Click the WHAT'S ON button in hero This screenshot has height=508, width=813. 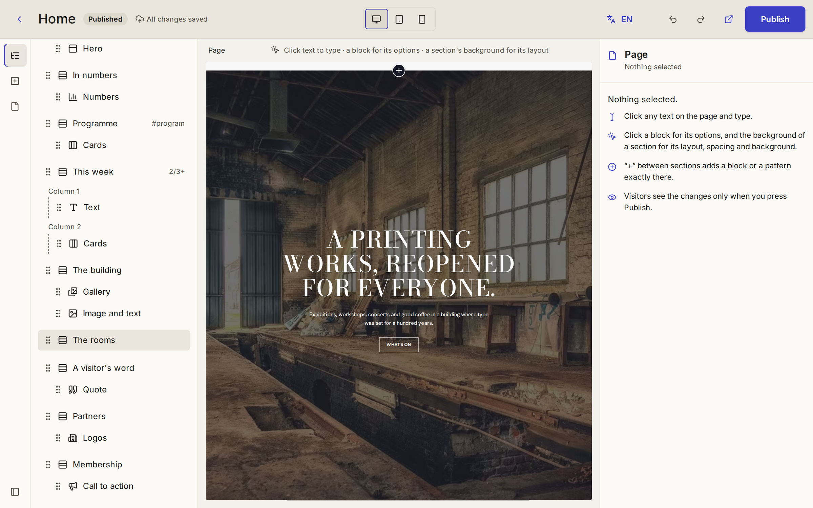pos(399,344)
